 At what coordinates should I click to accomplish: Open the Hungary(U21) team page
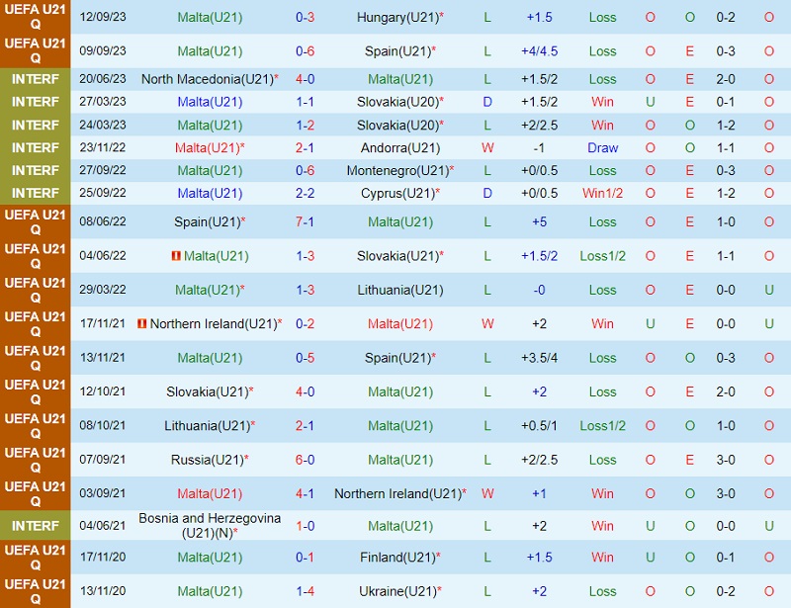pyautogui.click(x=395, y=18)
